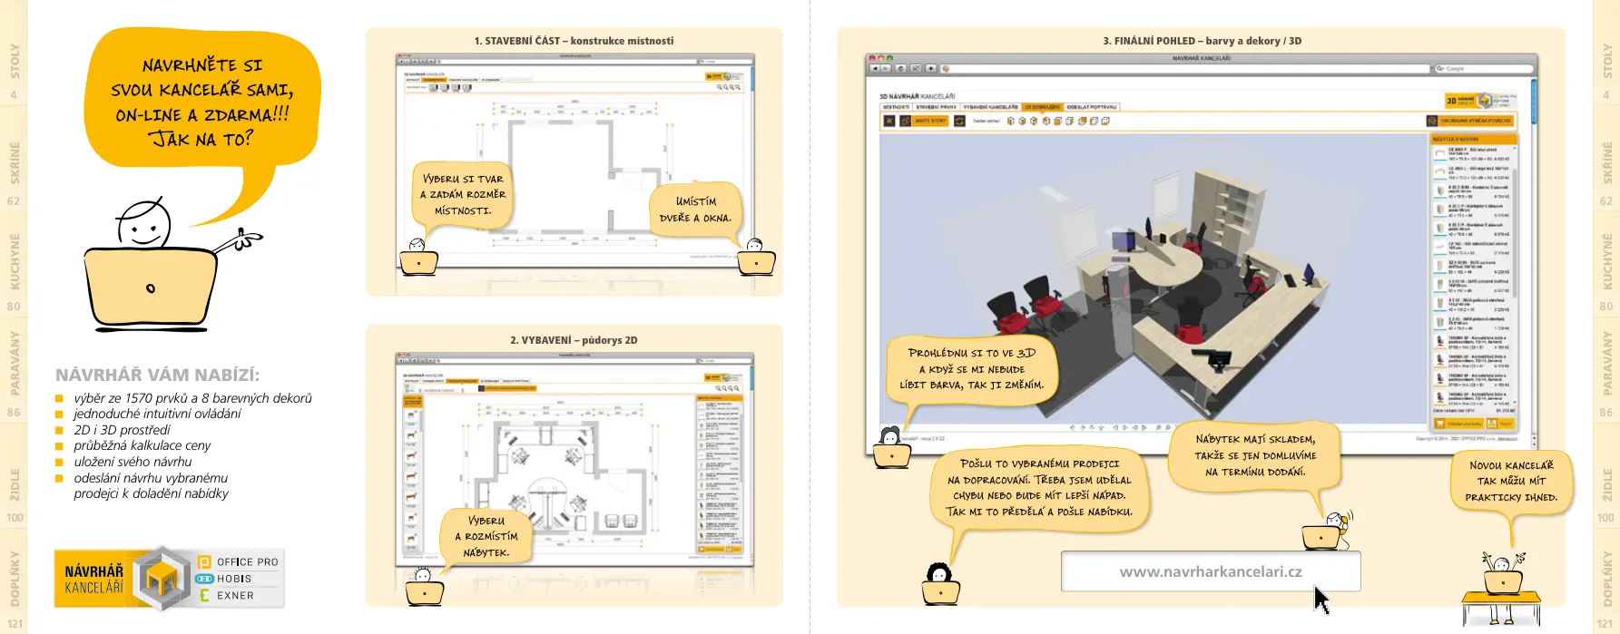Open the Odeslat poptávku tab in 3D window

click(1092, 107)
